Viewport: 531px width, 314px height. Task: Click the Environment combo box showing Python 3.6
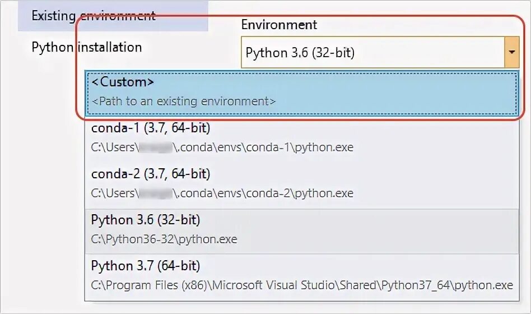(372, 53)
